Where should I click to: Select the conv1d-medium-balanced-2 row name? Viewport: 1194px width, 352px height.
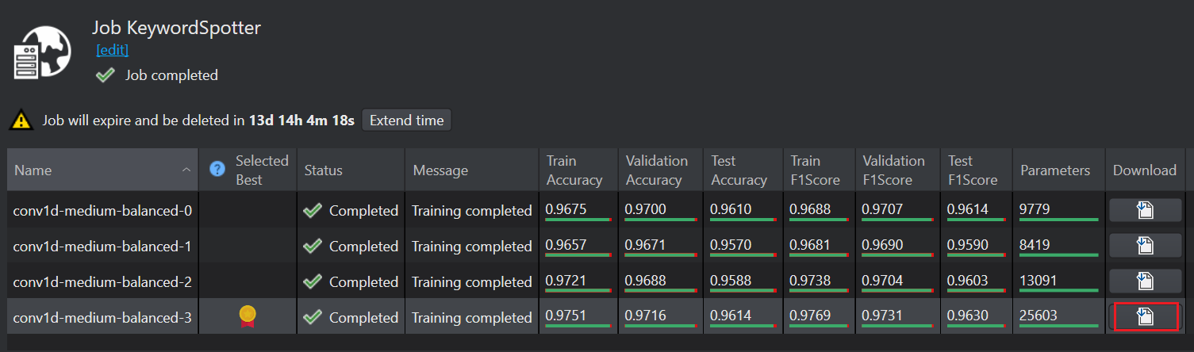click(102, 281)
